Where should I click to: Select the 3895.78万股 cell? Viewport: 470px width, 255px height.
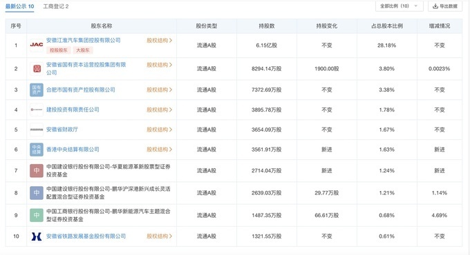(x=267, y=110)
